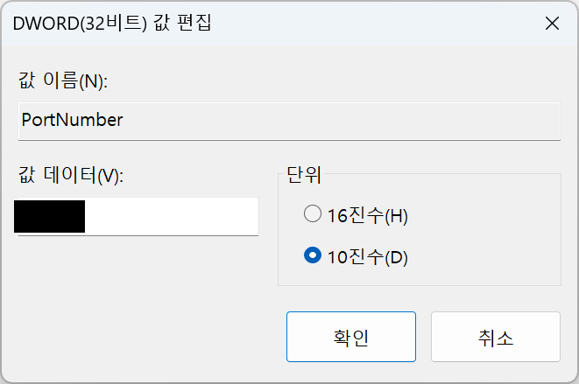Click the PortNumber text itself
579x384 pixels.
(x=72, y=120)
